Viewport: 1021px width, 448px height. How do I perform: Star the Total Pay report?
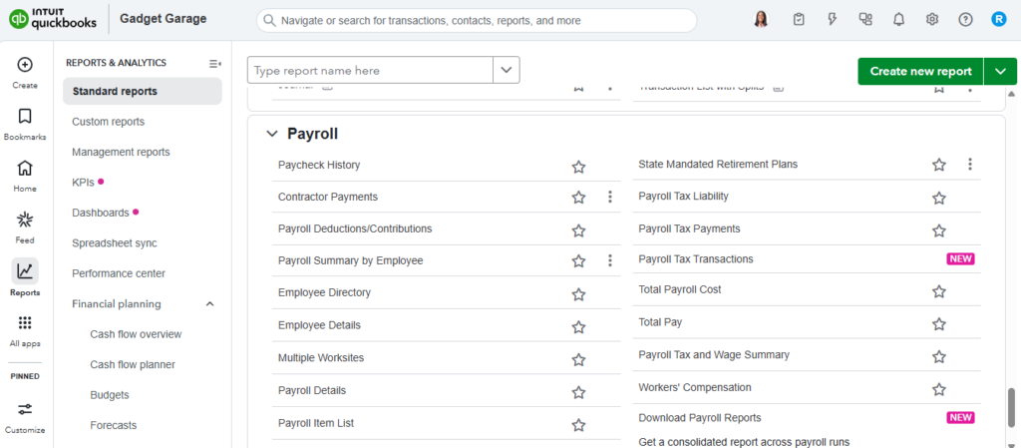click(939, 323)
